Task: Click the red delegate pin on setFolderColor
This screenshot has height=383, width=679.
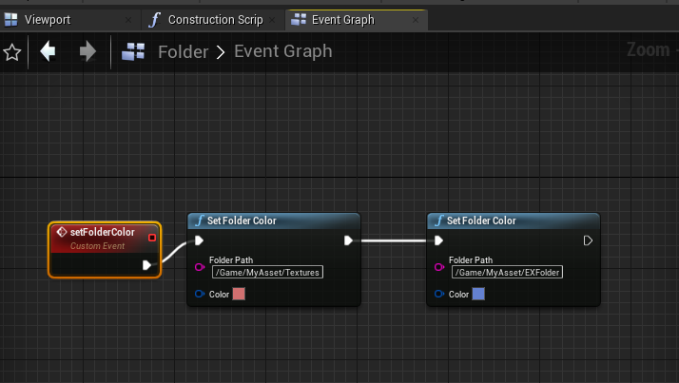Action: (152, 238)
